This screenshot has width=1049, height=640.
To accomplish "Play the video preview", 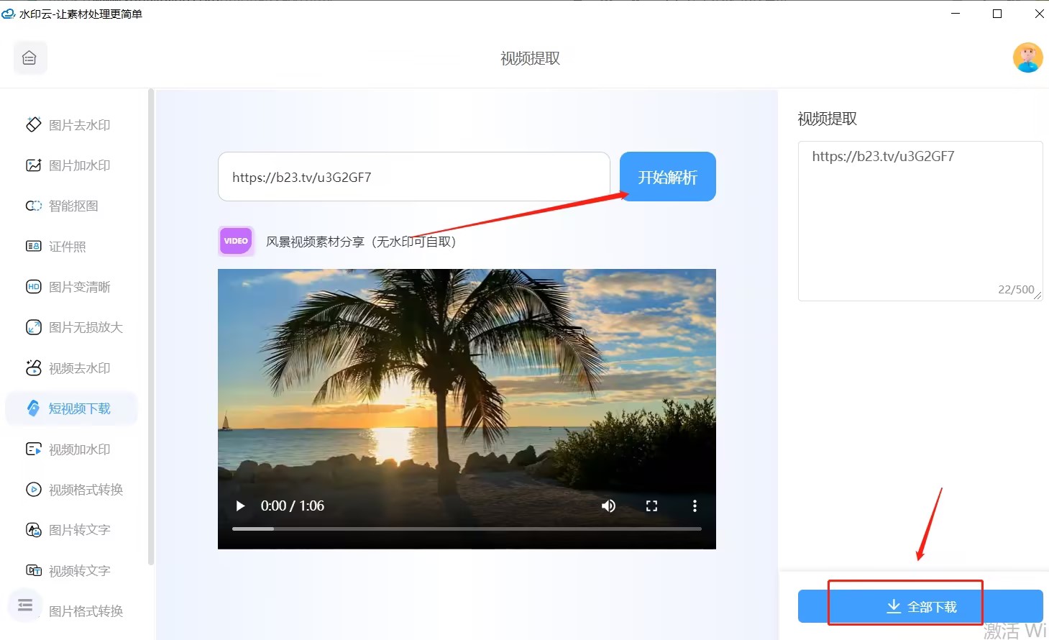I will click(x=240, y=506).
